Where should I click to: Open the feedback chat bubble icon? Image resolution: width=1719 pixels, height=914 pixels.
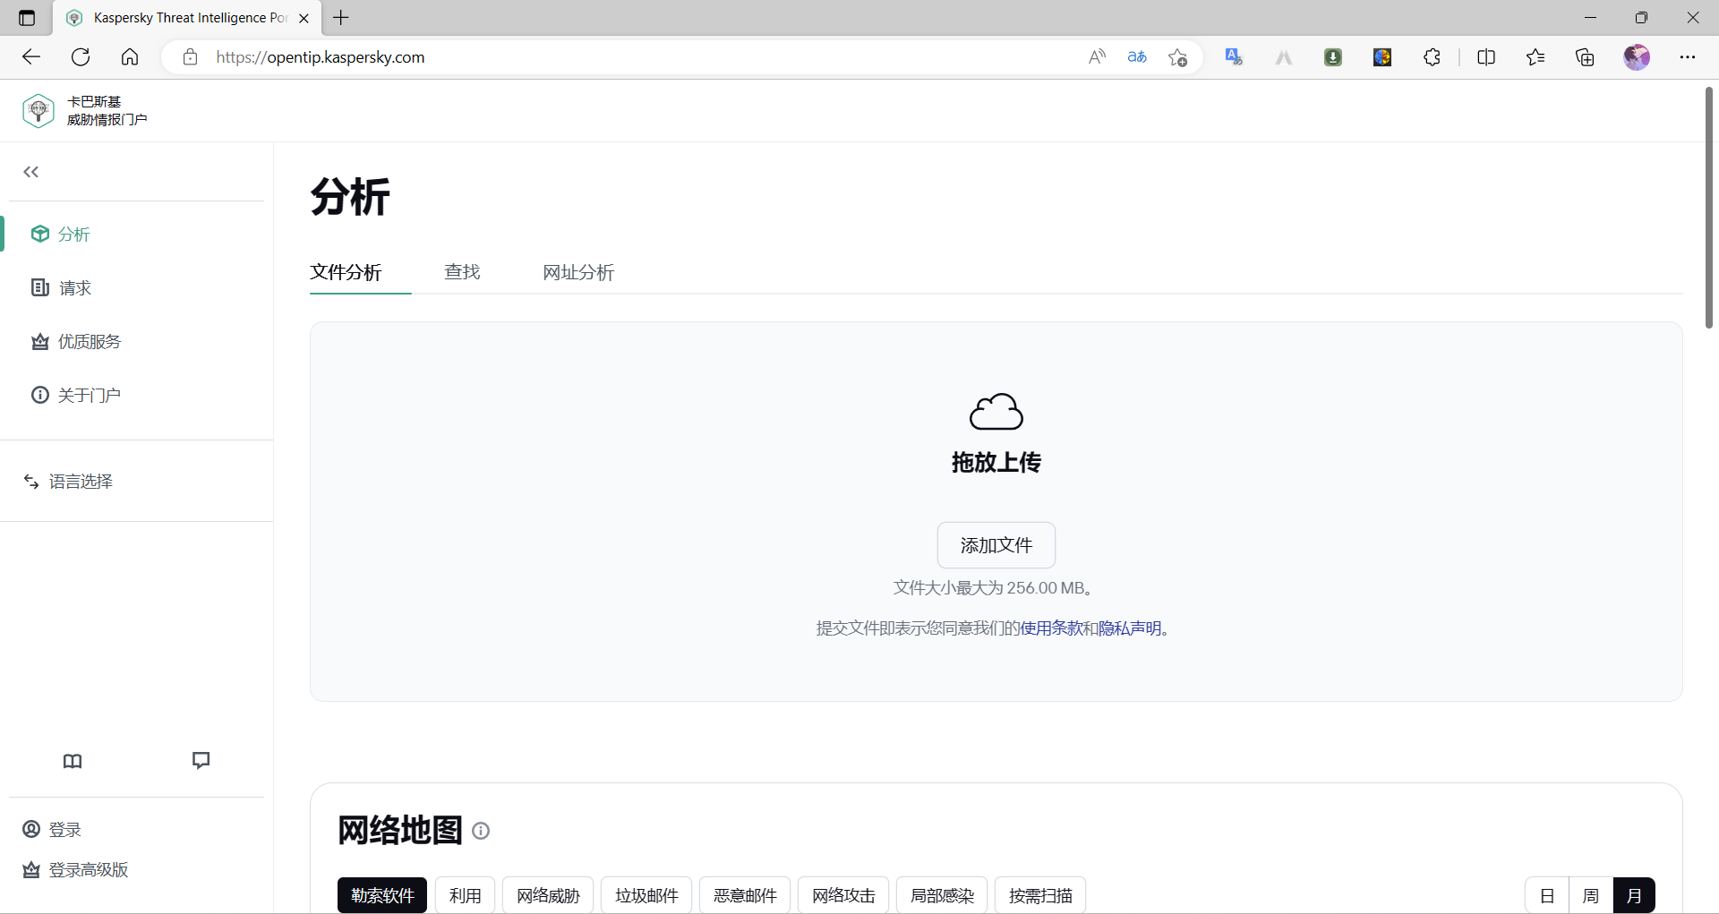coord(201,760)
